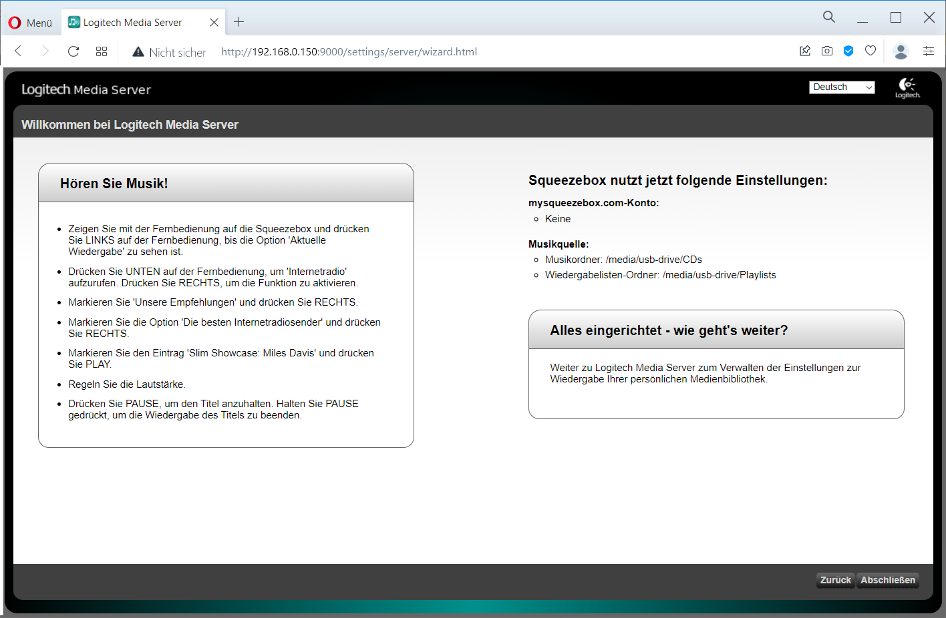The width and height of the screenshot is (946, 618).
Task: Select the Logitech Media Server tab
Action: pos(144,23)
